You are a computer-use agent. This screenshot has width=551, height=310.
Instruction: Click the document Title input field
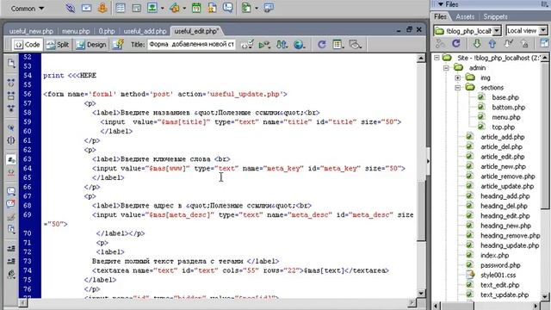[x=191, y=45]
